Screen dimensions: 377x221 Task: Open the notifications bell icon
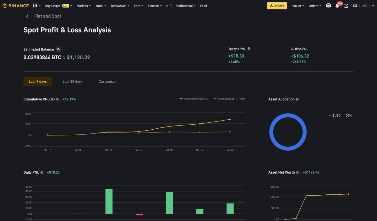pyautogui.click(x=337, y=6)
